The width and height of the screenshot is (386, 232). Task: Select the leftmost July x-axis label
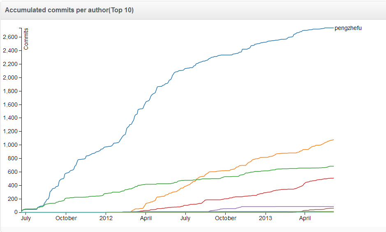(x=25, y=218)
